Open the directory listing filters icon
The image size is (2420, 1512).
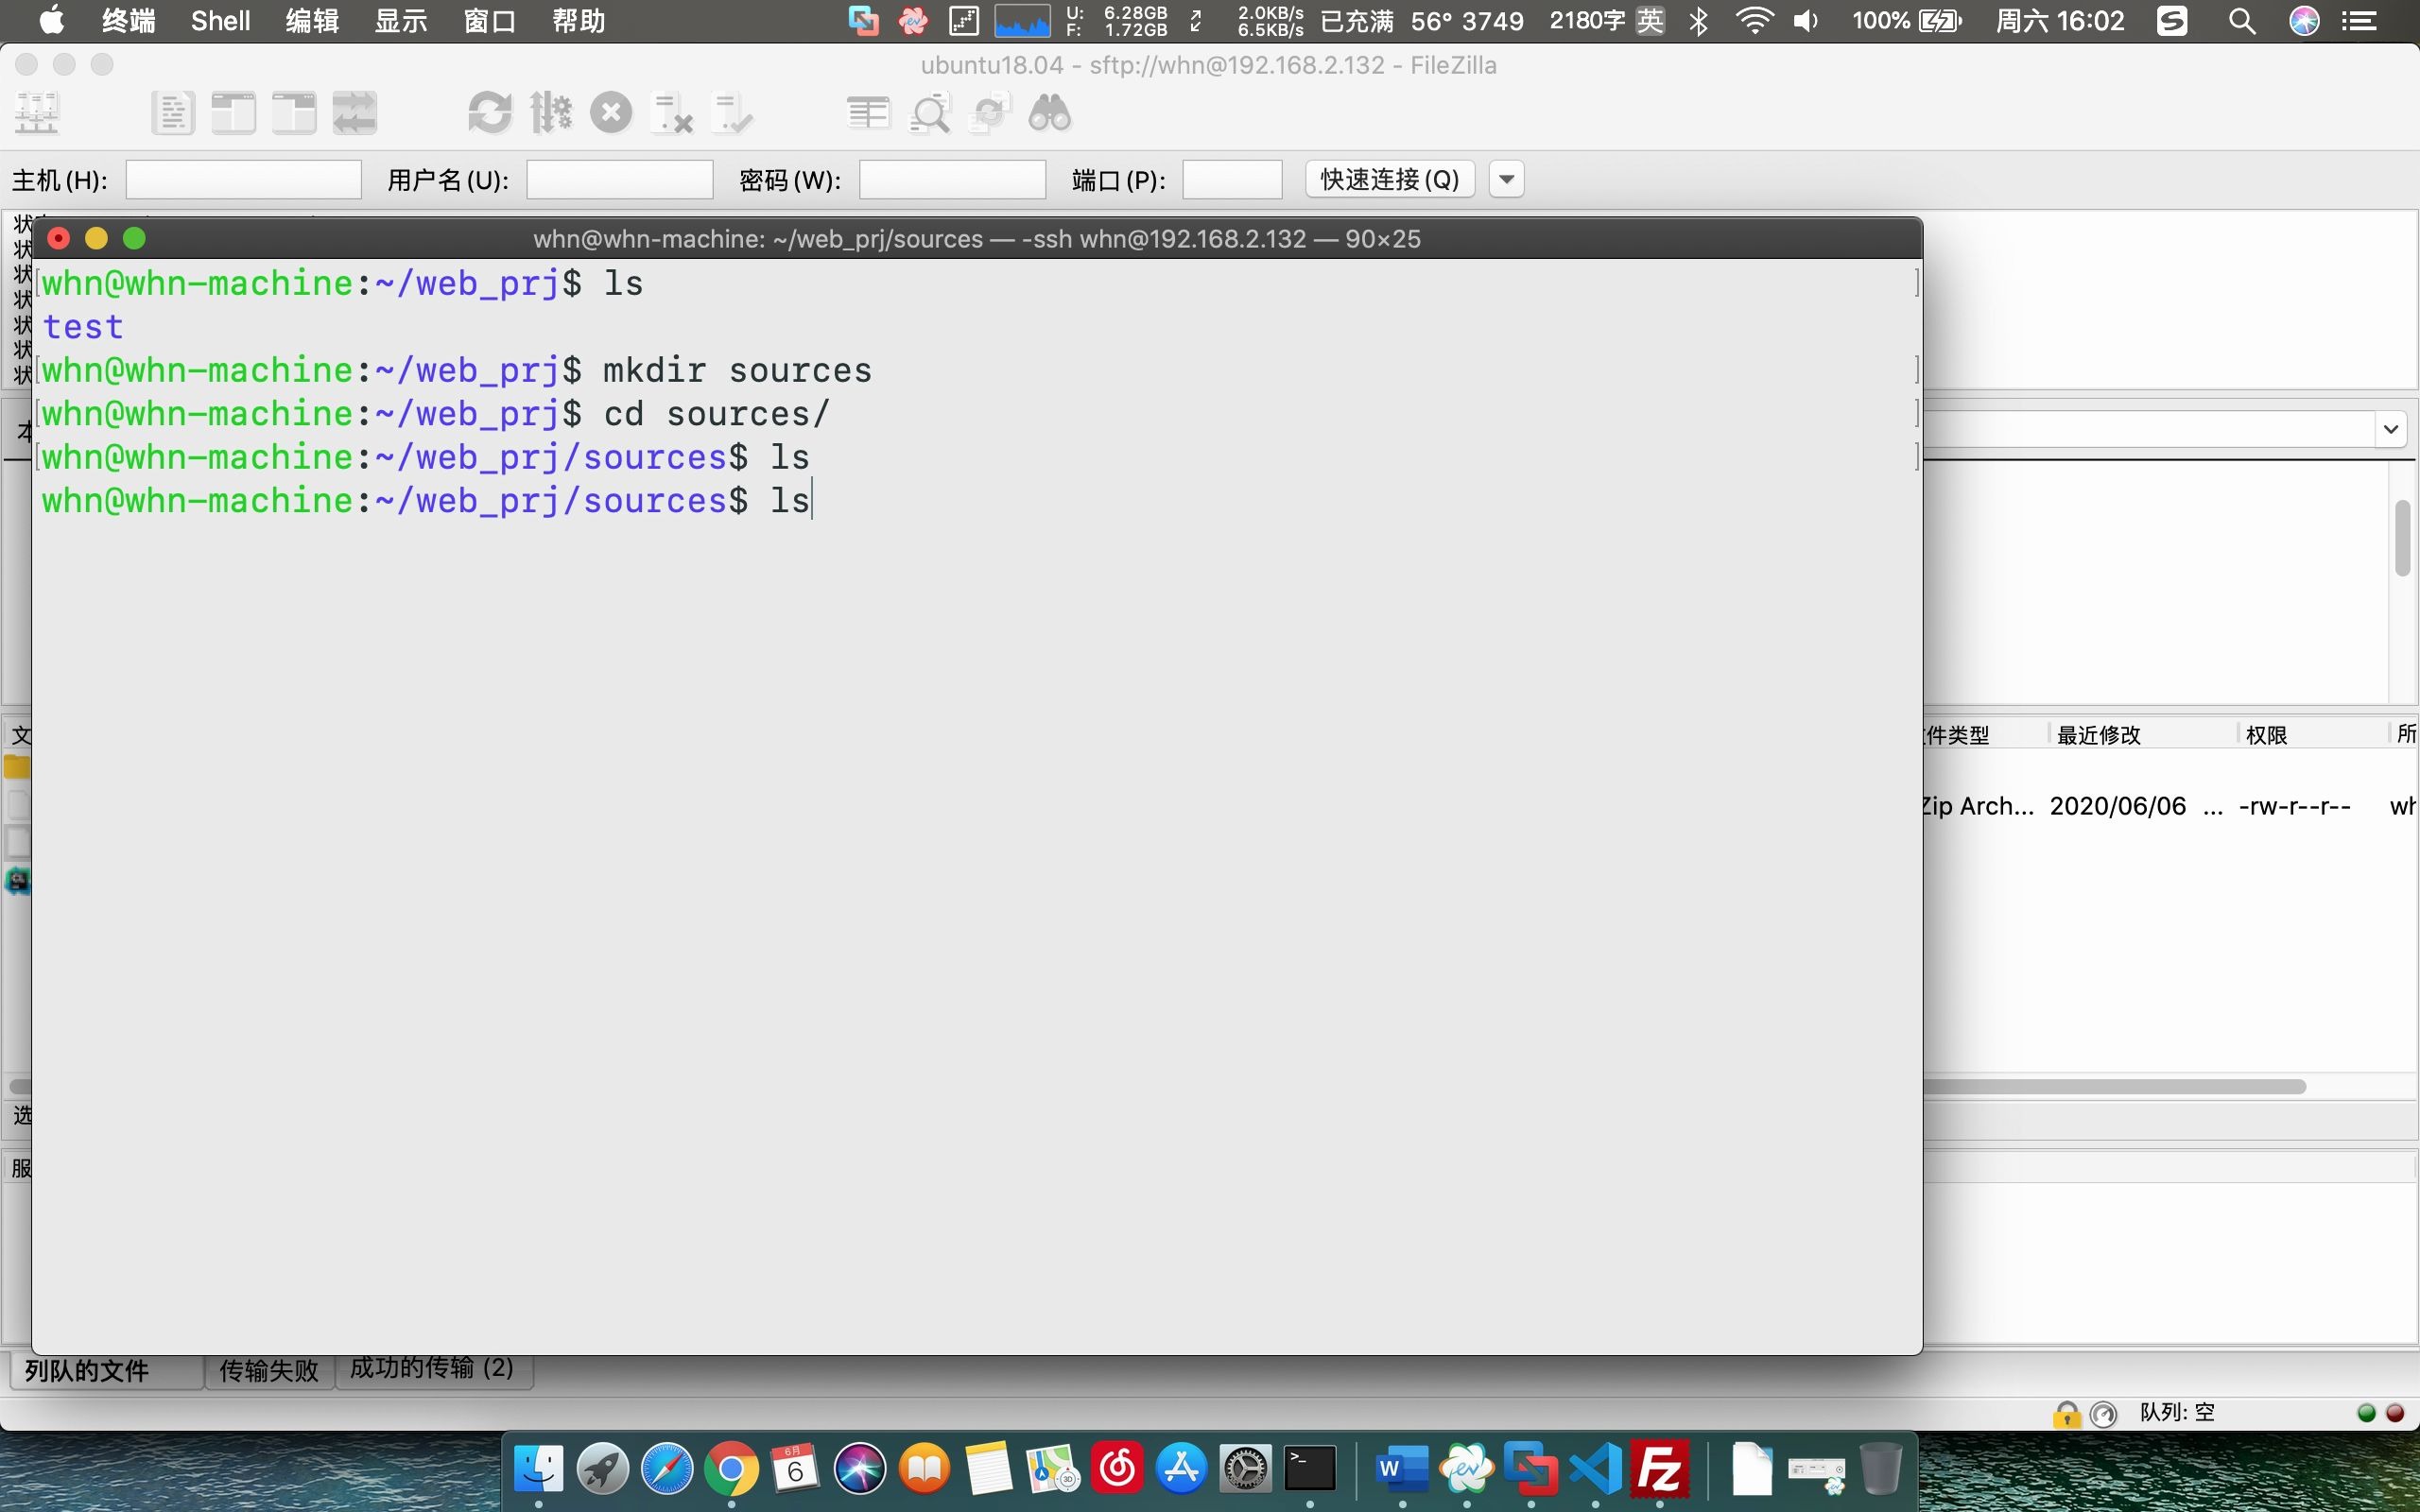(867, 113)
